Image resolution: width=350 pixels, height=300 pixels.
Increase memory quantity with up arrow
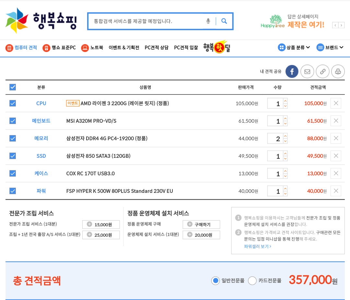click(x=285, y=136)
